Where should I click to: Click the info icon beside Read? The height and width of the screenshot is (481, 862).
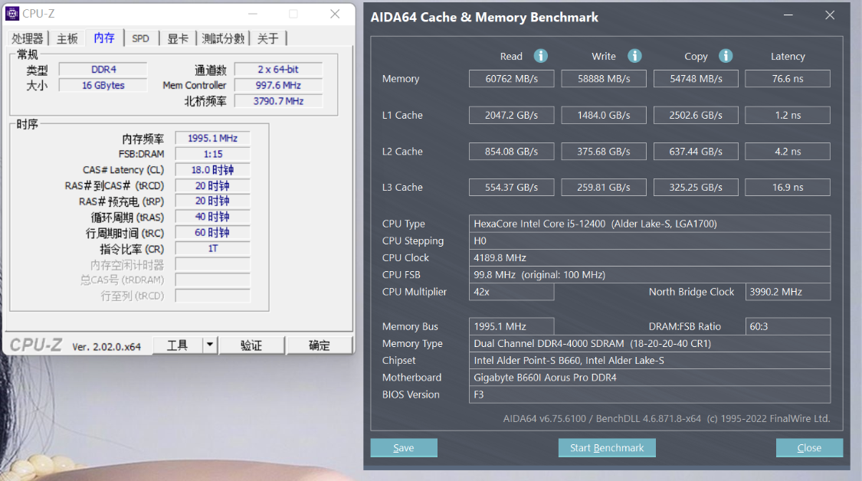click(540, 56)
